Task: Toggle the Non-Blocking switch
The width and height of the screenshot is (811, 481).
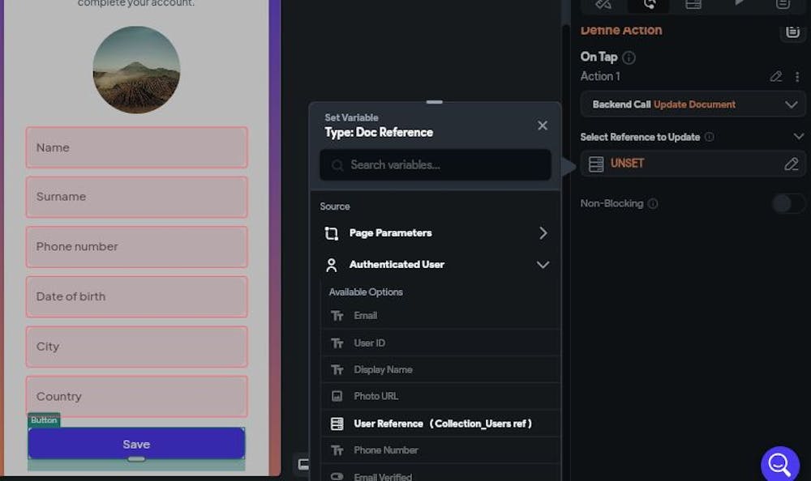Action: 788,203
